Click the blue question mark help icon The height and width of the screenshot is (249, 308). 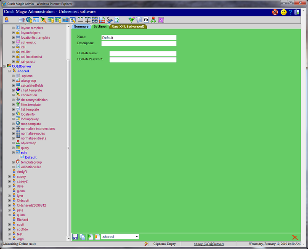pyautogui.click(x=290, y=12)
